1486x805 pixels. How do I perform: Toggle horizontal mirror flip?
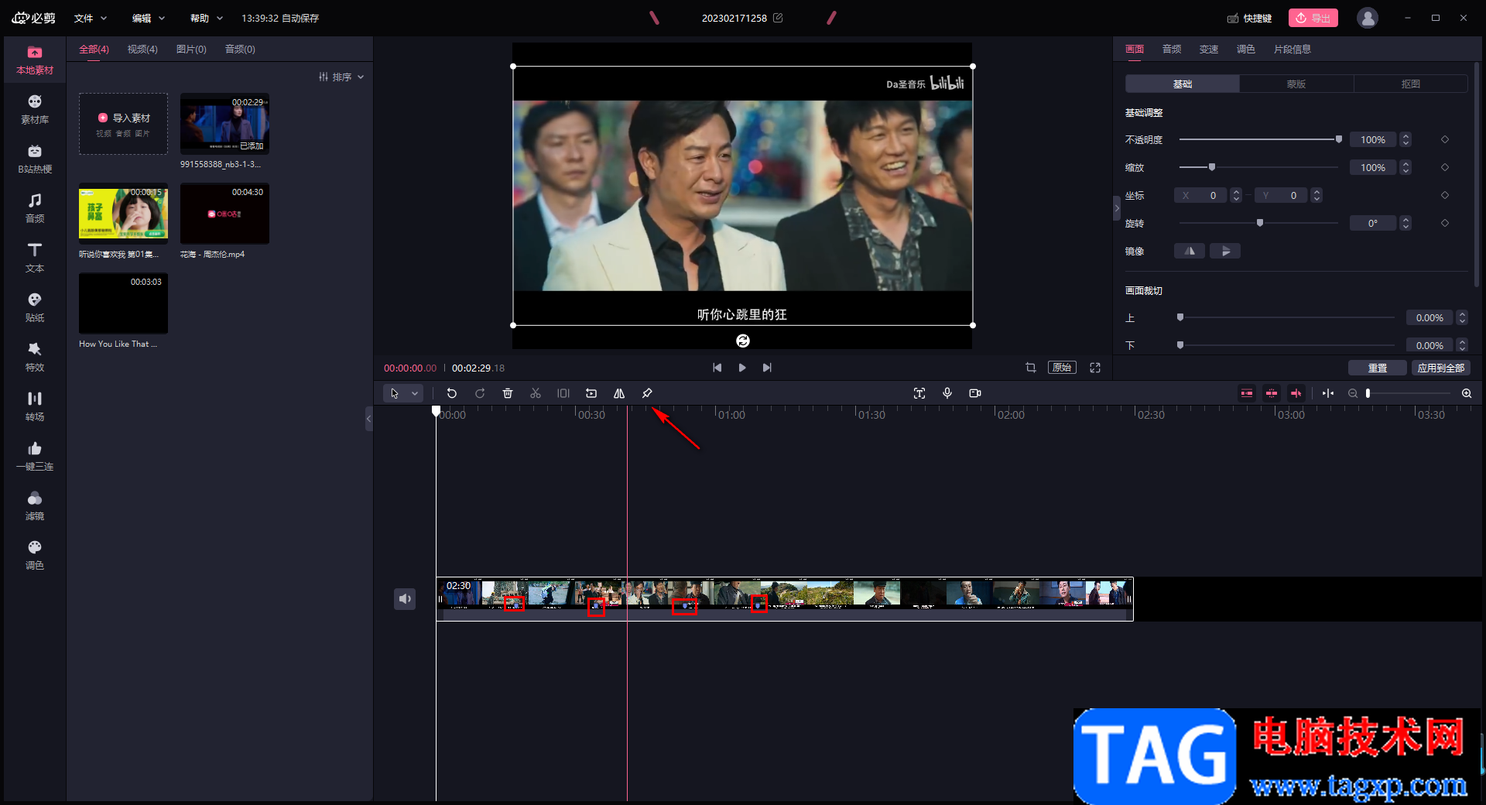(x=1190, y=251)
